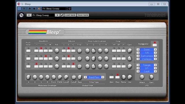Select square waveform in second oscillator row

pos(46,59)
